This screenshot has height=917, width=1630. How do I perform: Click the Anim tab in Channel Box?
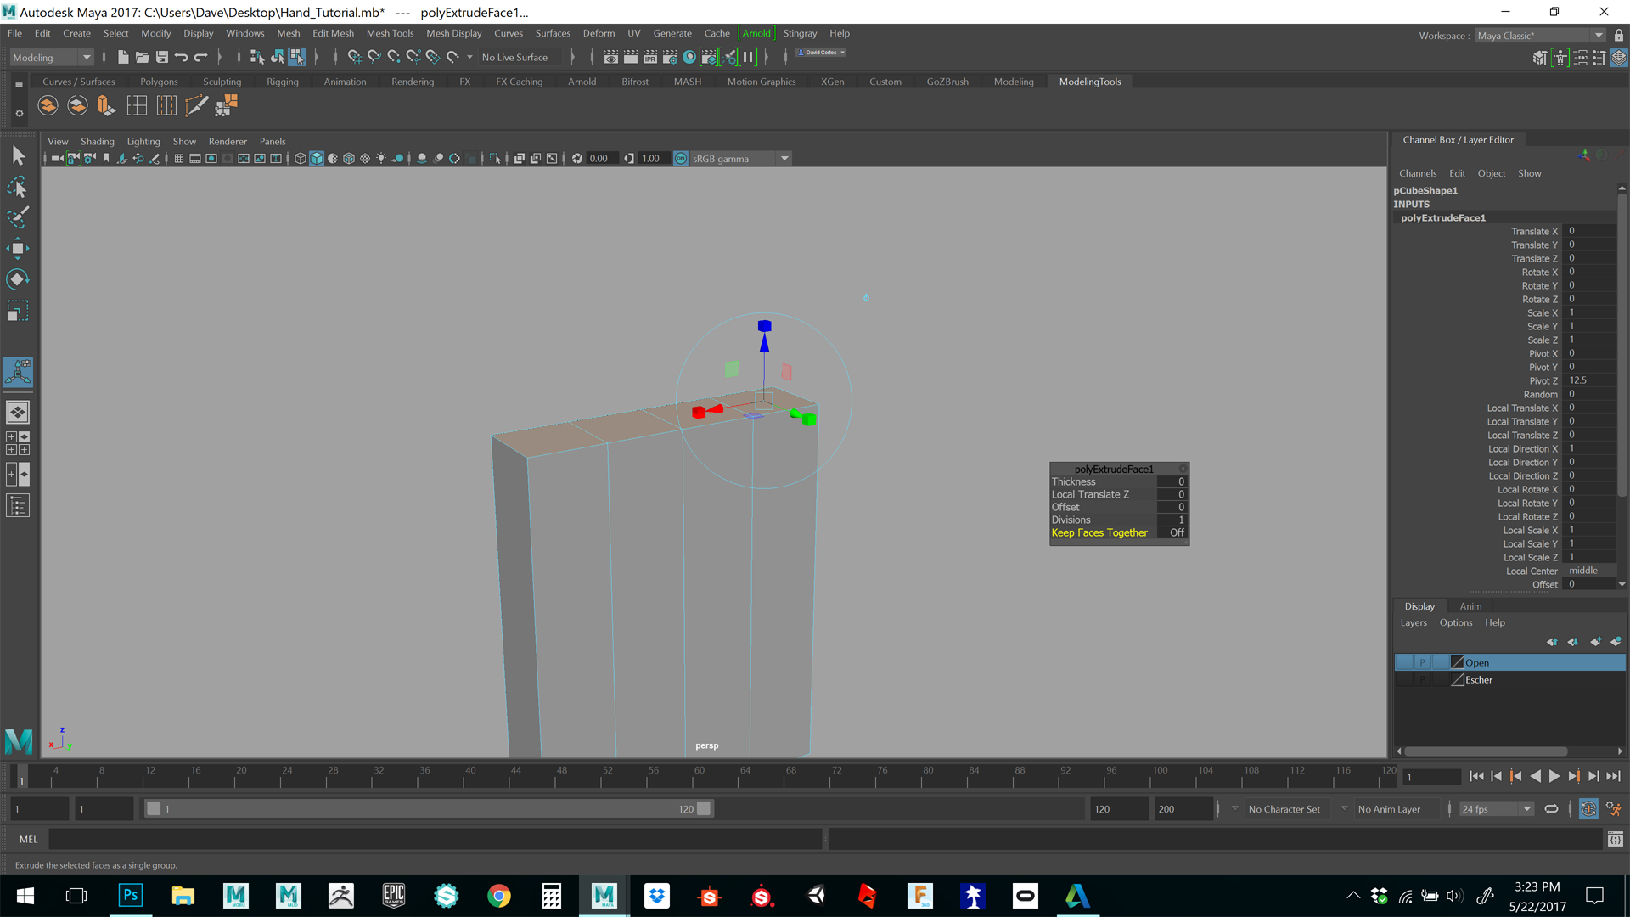tap(1471, 605)
